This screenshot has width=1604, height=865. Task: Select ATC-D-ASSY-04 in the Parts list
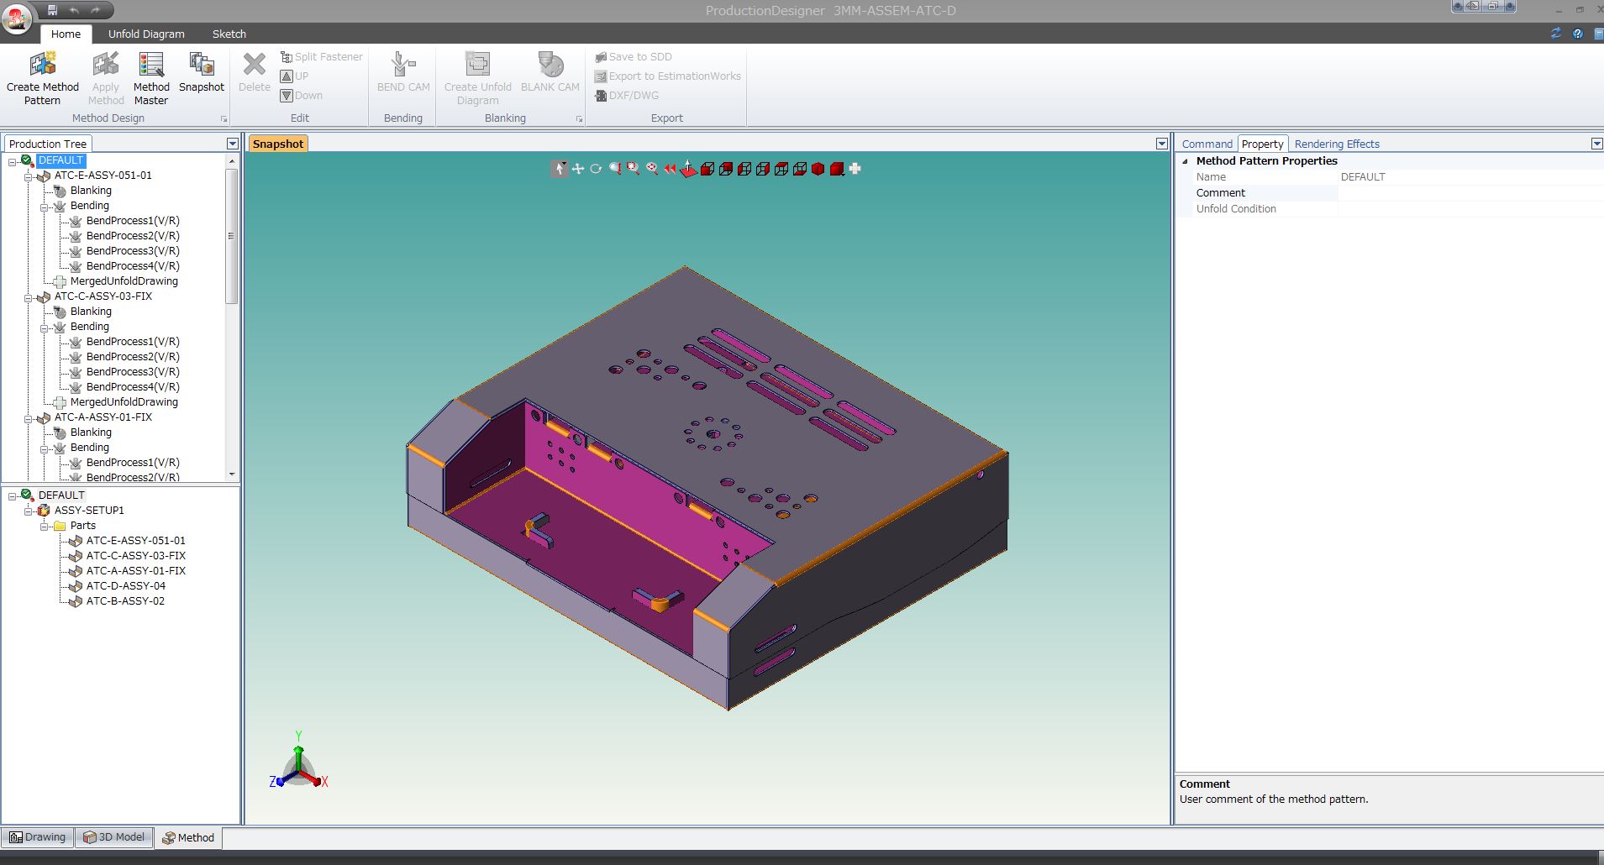point(126,586)
